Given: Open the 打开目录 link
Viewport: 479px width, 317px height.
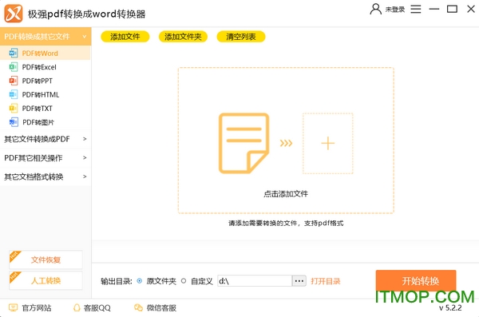Looking at the screenshot, I should coord(326,281).
